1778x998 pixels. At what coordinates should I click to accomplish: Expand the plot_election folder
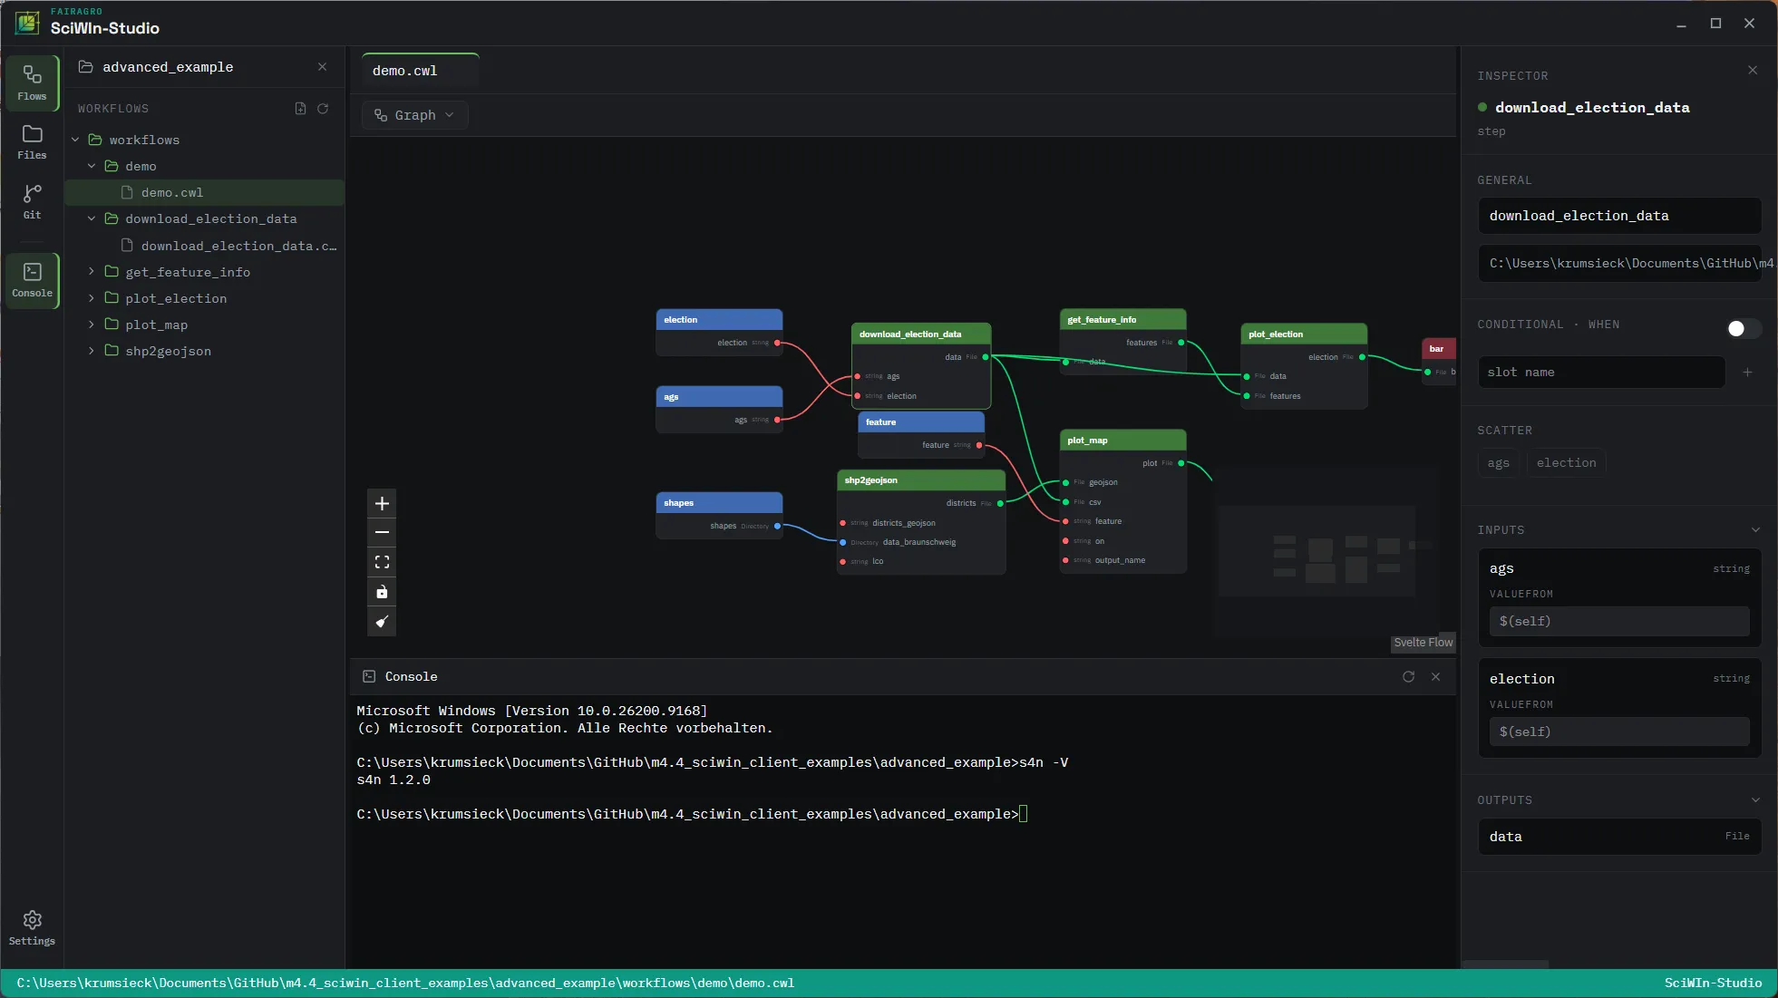pos(92,298)
